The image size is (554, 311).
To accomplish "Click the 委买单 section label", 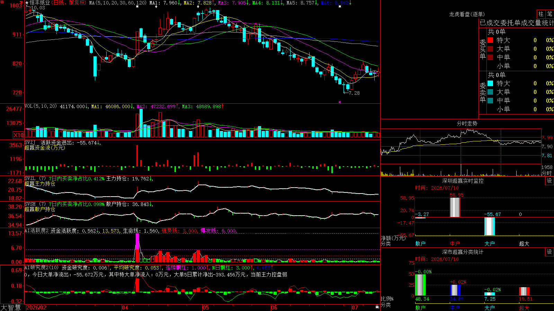I will click(x=483, y=49).
